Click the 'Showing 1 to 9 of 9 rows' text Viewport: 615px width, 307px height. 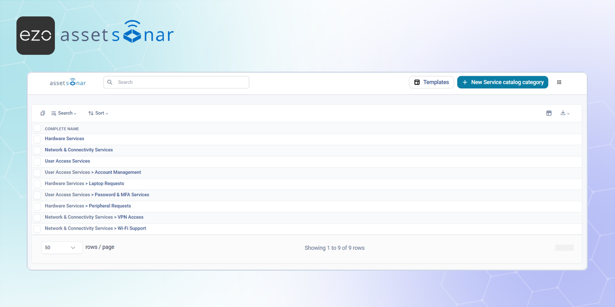(x=335, y=248)
